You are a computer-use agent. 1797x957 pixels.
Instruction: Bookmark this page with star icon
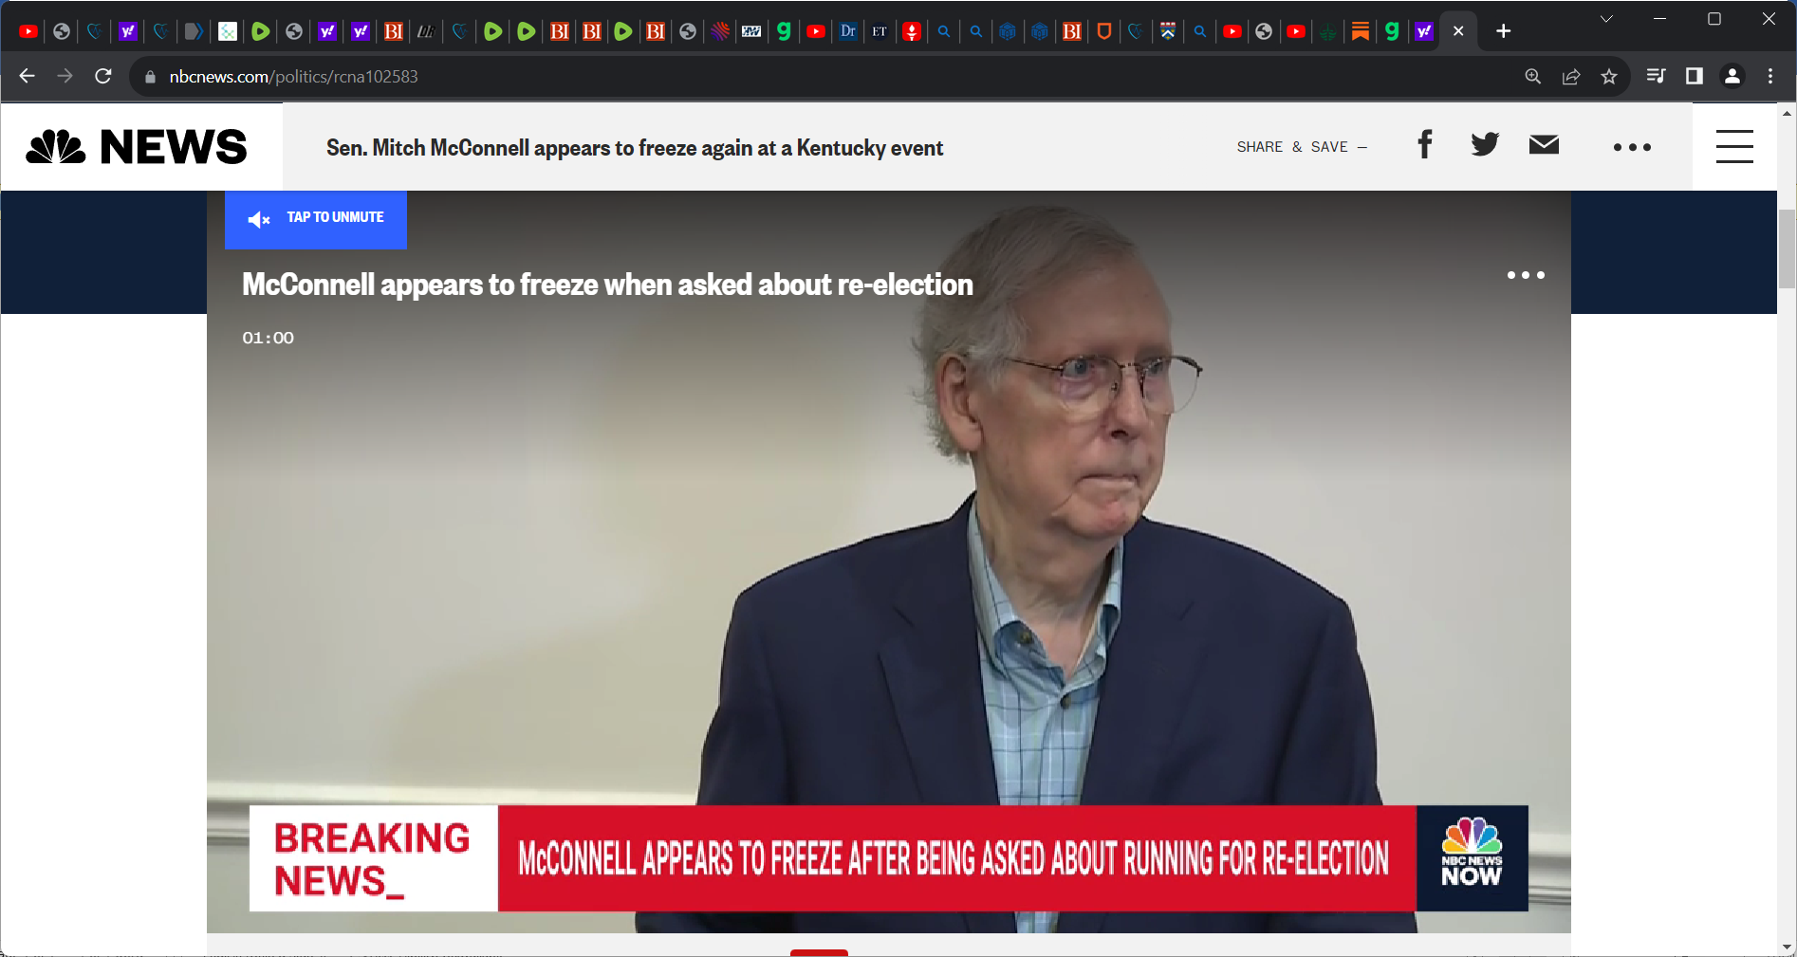pyautogui.click(x=1609, y=77)
